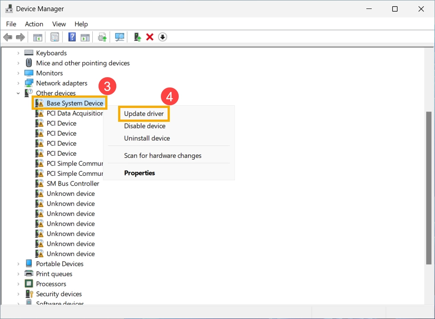Open the Help menu
Image resolution: width=435 pixels, height=319 pixels.
pos(81,24)
